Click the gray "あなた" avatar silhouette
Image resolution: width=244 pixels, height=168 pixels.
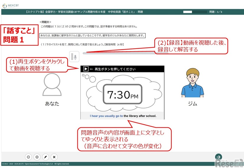[x=52, y=84]
